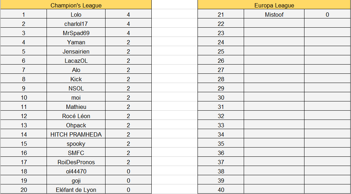Select the charlol17 player cell

(x=76, y=24)
